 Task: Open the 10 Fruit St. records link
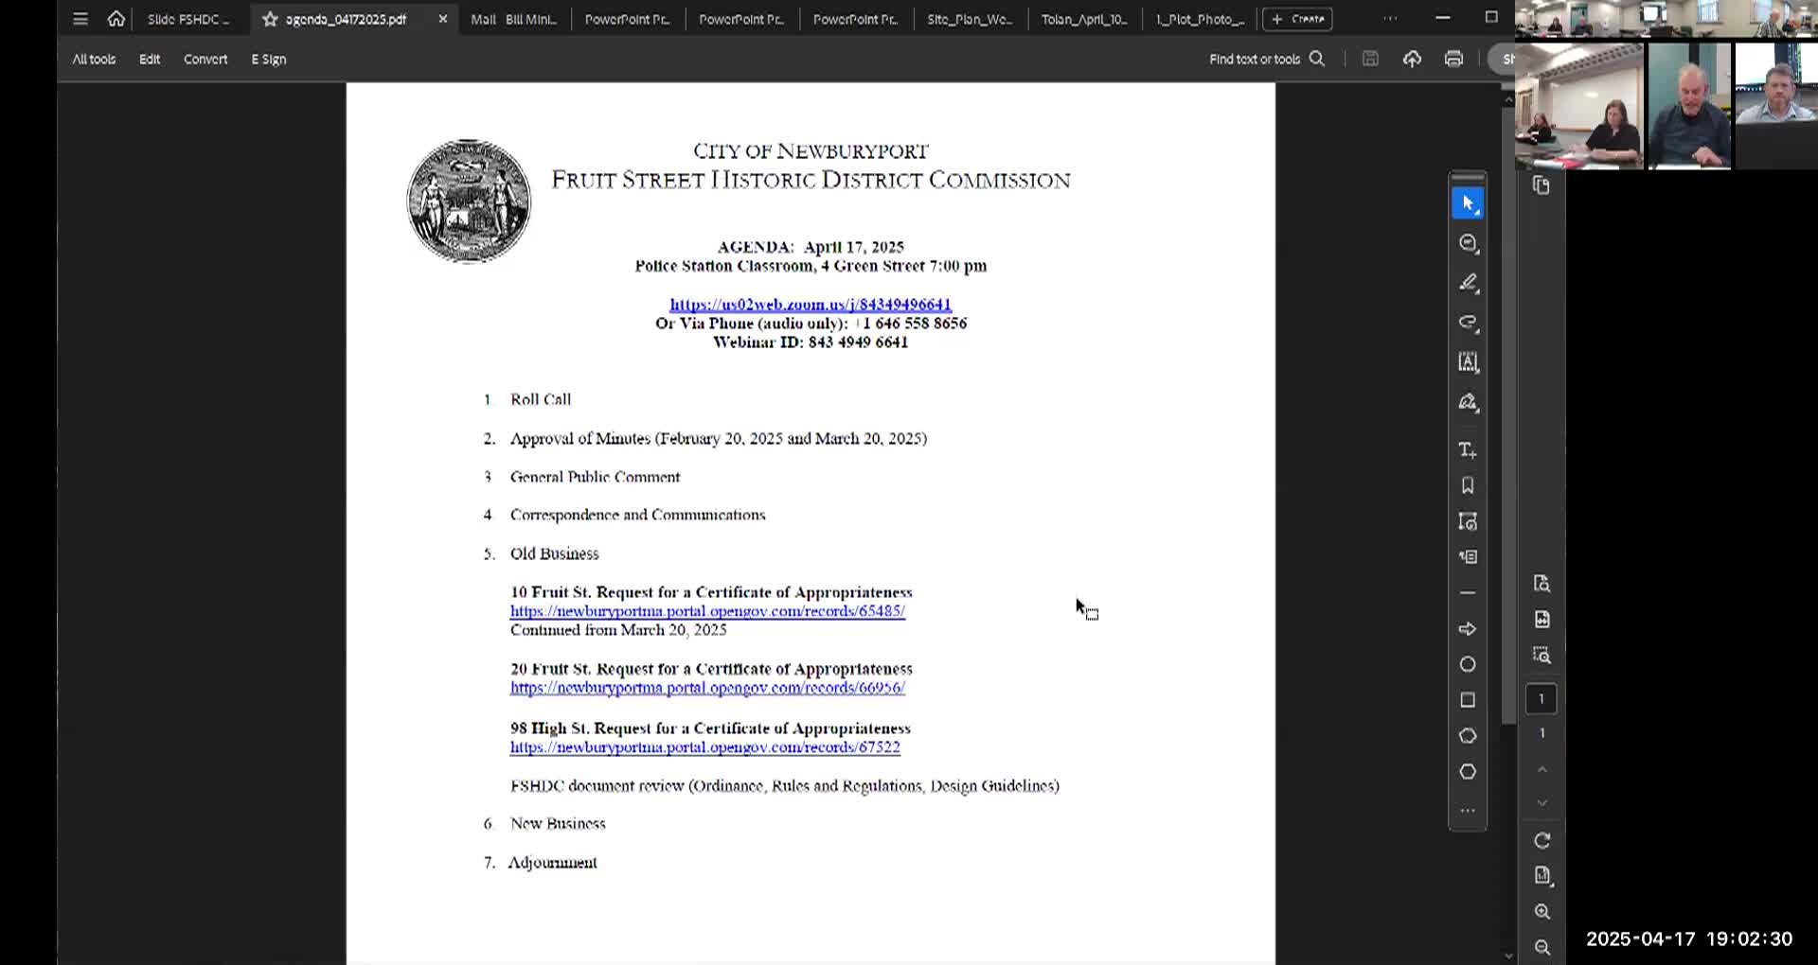coord(707,611)
